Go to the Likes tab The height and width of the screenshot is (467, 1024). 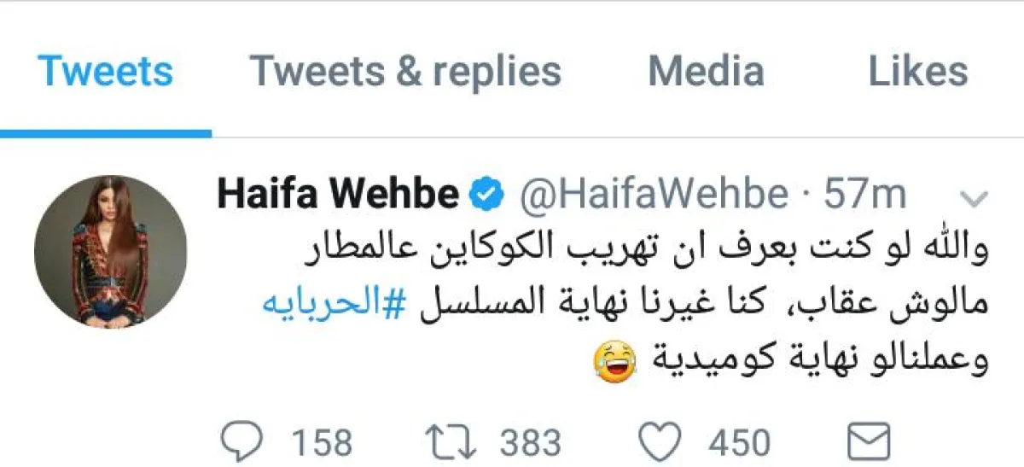(918, 72)
